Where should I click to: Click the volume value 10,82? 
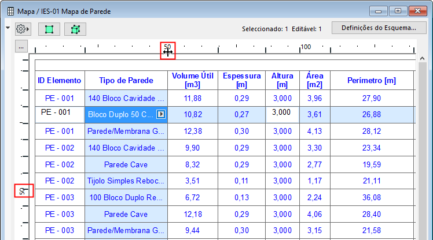193,114
